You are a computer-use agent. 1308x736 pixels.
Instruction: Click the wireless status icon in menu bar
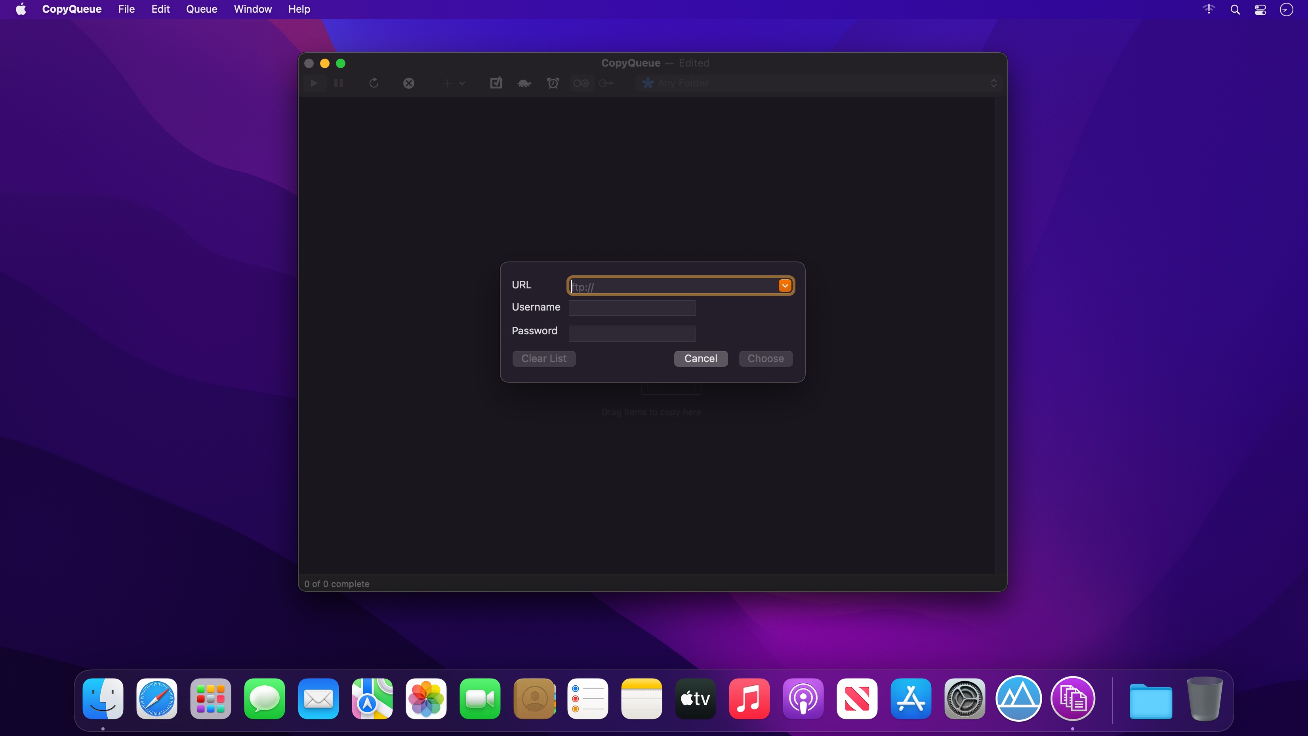pos(1209,9)
